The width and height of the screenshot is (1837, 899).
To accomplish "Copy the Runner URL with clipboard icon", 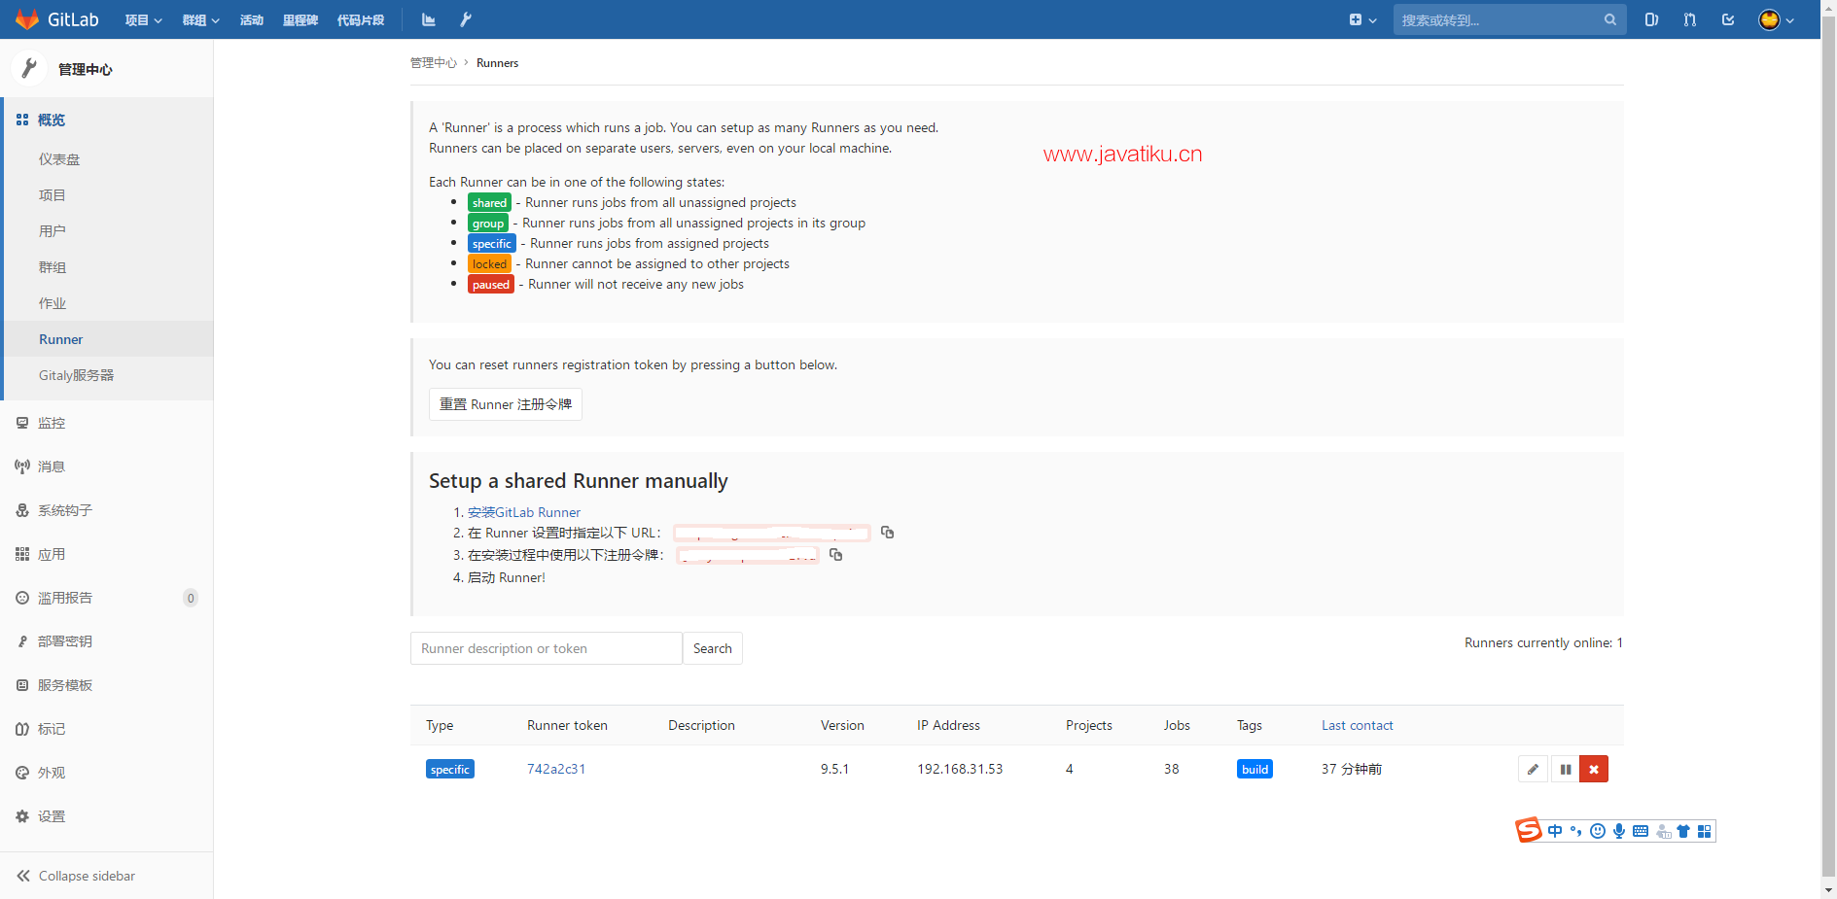I will click(x=887, y=533).
